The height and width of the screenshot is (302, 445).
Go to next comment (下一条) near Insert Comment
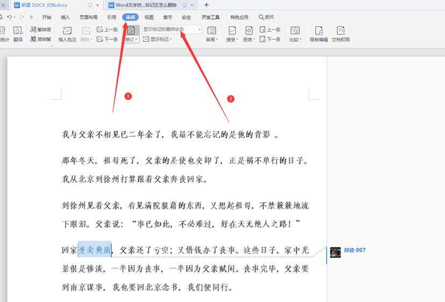[x=107, y=39]
